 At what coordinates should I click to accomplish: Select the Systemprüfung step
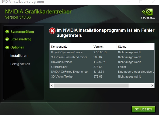point(22,32)
